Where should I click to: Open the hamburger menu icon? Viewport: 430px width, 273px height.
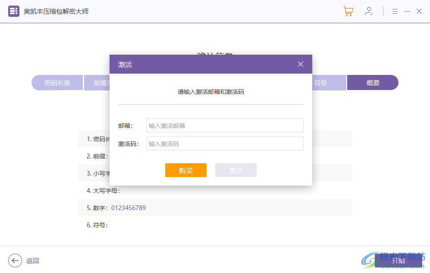click(x=395, y=12)
